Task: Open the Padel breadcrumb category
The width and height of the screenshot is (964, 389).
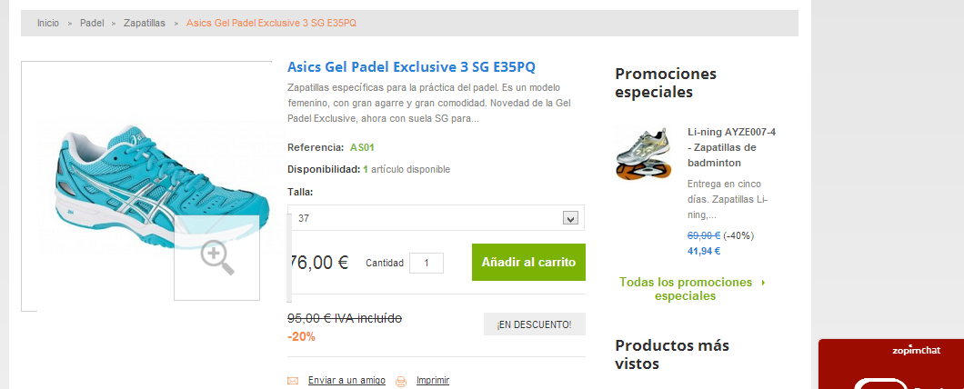Action: pyautogui.click(x=92, y=23)
